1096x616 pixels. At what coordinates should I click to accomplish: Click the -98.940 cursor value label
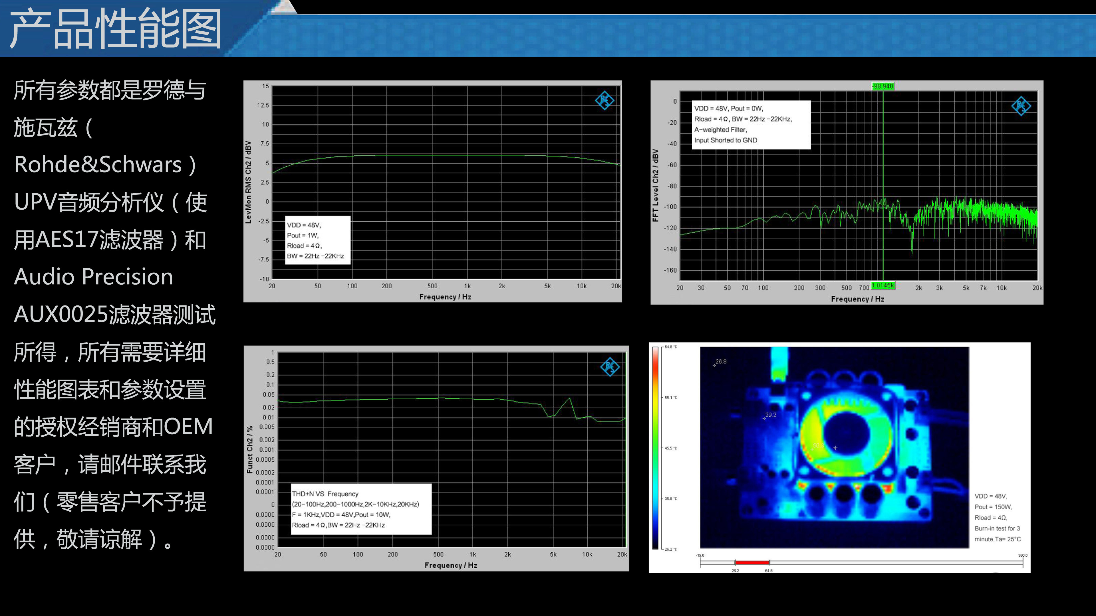[883, 86]
